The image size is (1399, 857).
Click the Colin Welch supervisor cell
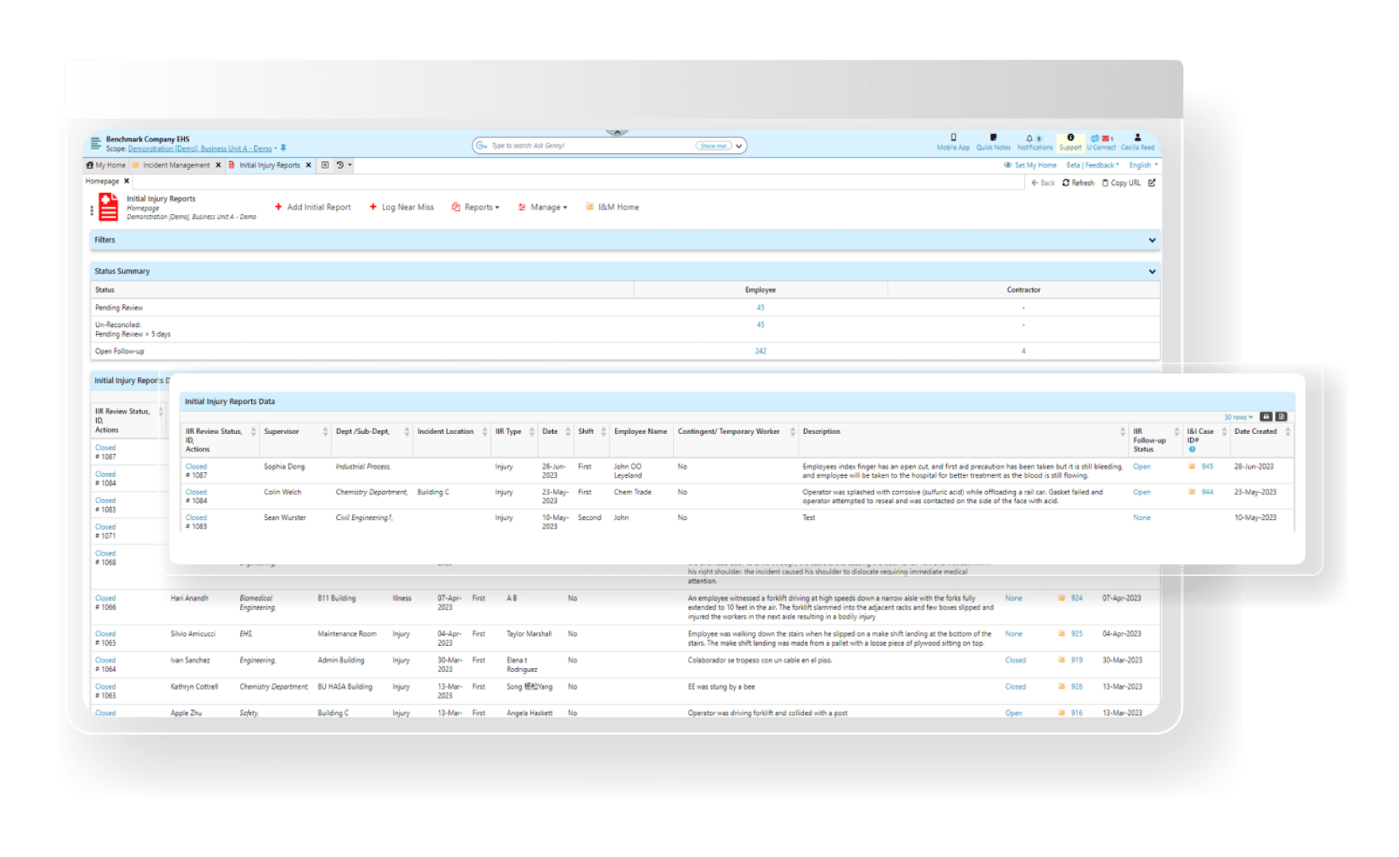[x=283, y=492]
